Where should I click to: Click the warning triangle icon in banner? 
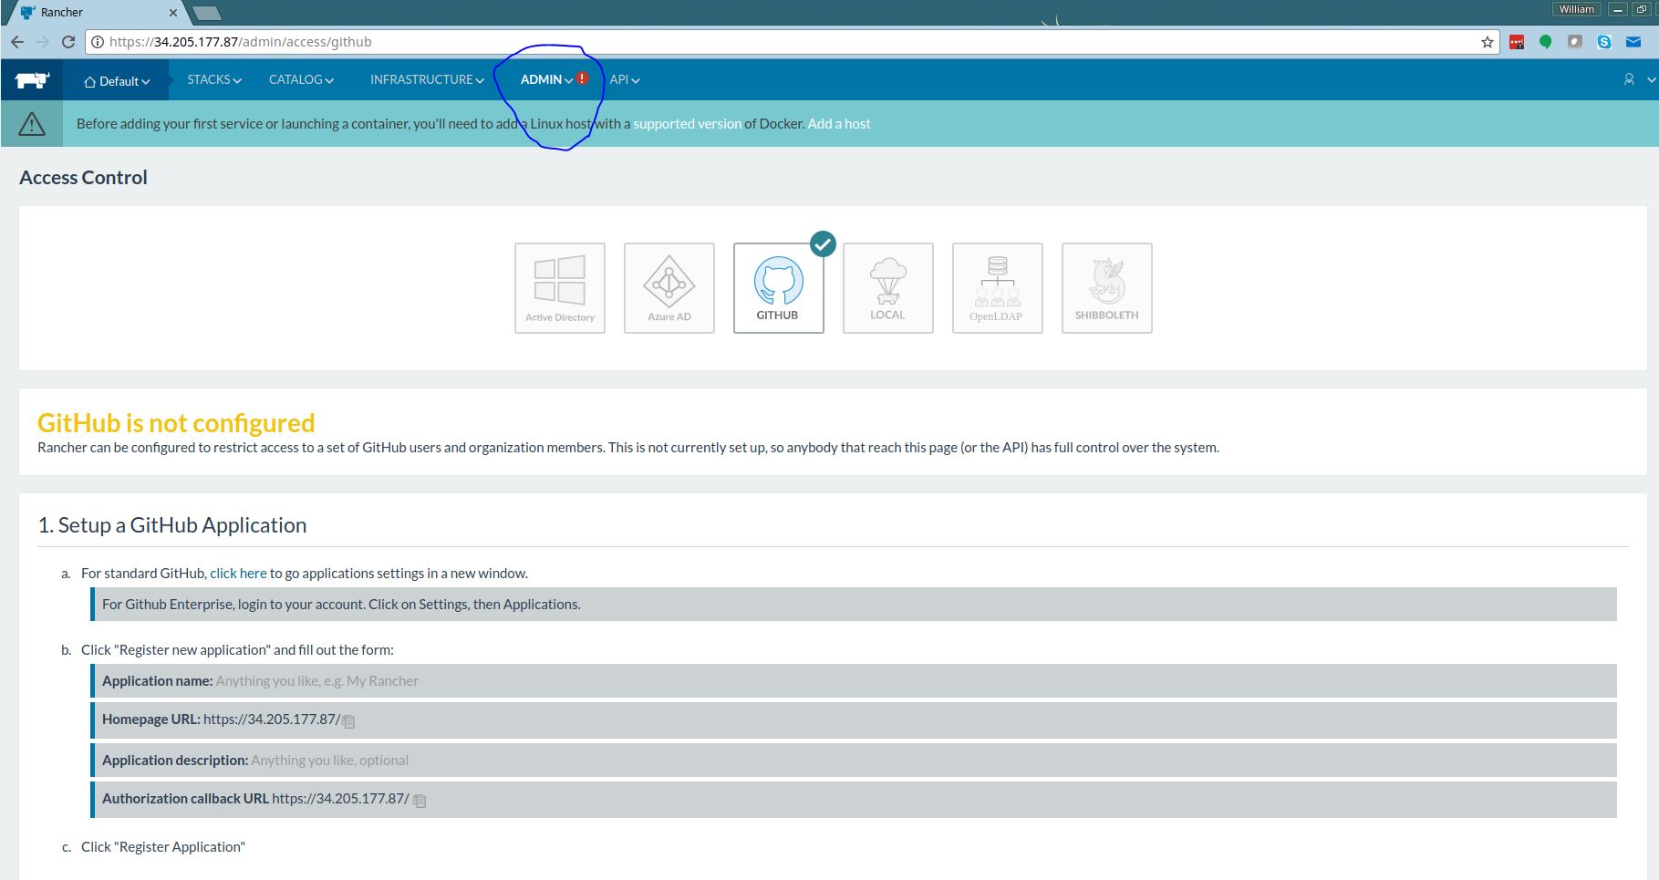click(x=32, y=123)
